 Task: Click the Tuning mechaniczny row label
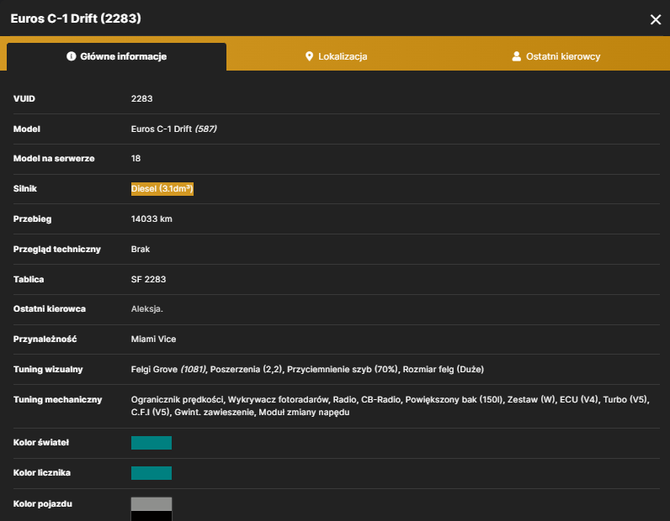[57, 400]
